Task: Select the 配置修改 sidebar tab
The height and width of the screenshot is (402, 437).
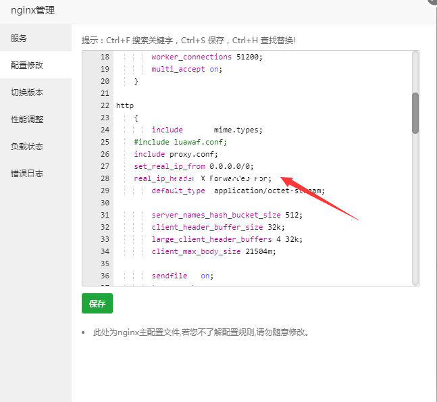Action: click(28, 66)
